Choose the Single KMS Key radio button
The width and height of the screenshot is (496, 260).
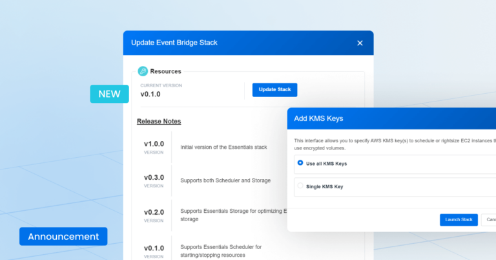click(x=300, y=186)
